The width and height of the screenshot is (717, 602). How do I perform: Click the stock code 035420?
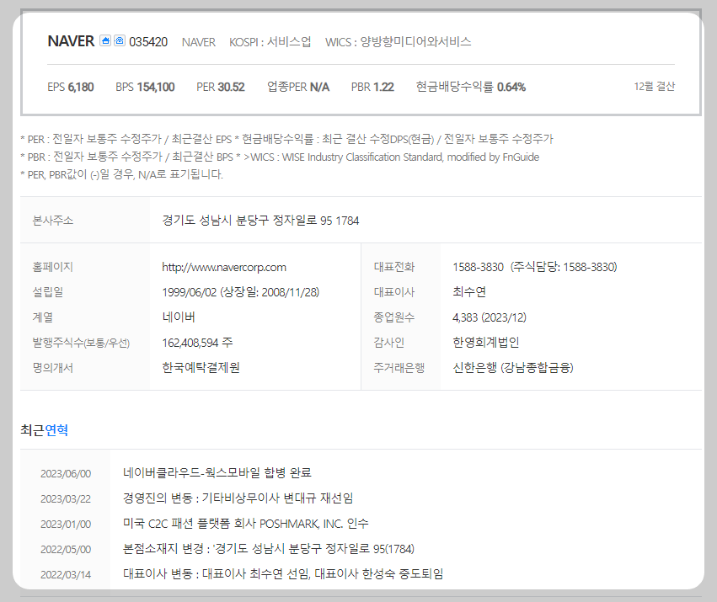(x=148, y=42)
